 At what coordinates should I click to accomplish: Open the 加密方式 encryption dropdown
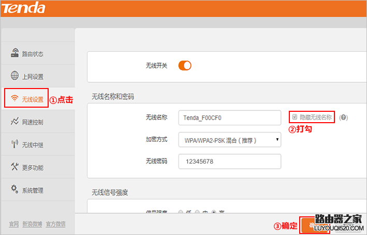pyautogui.click(x=229, y=140)
